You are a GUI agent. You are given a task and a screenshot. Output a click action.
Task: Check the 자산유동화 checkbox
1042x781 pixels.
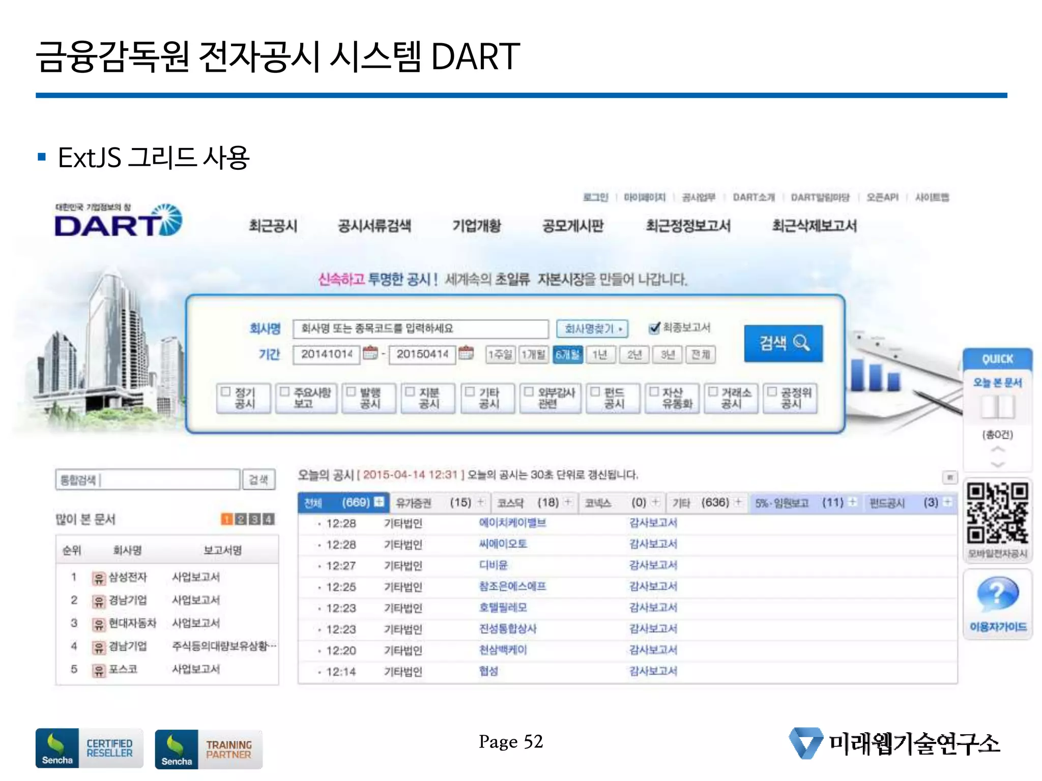pyautogui.click(x=654, y=392)
